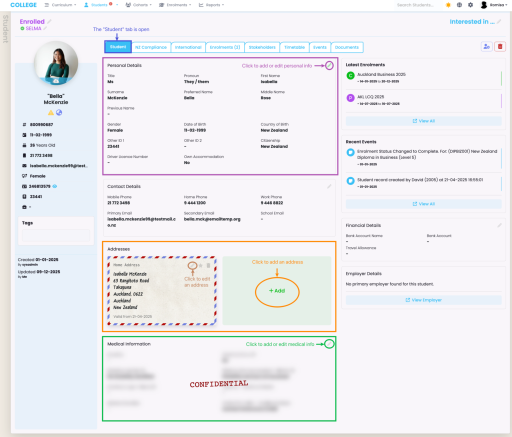Click the View Employer button

click(x=423, y=300)
